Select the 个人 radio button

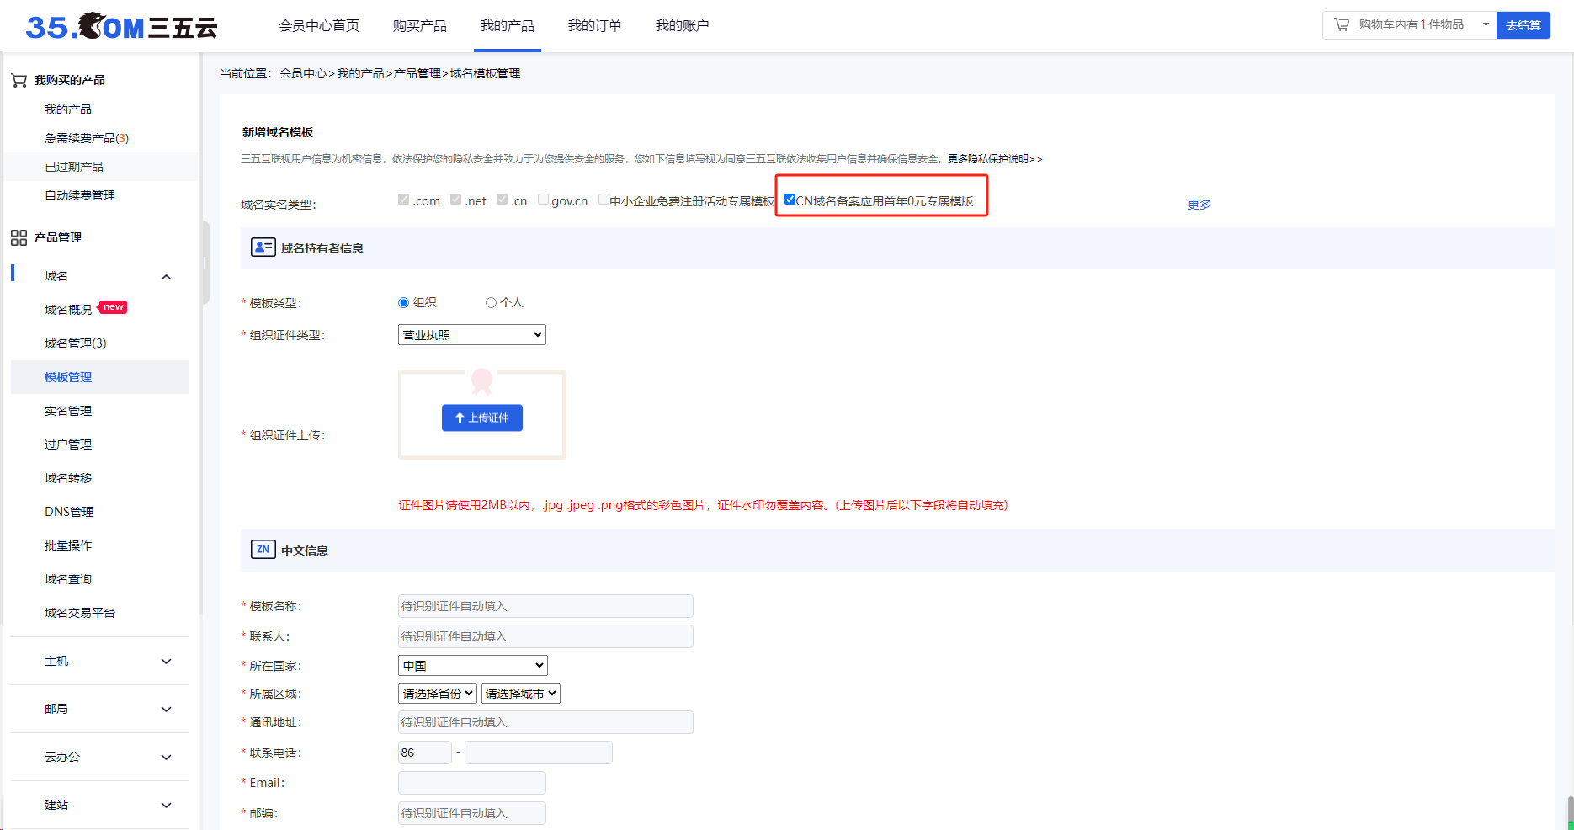tap(491, 303)
